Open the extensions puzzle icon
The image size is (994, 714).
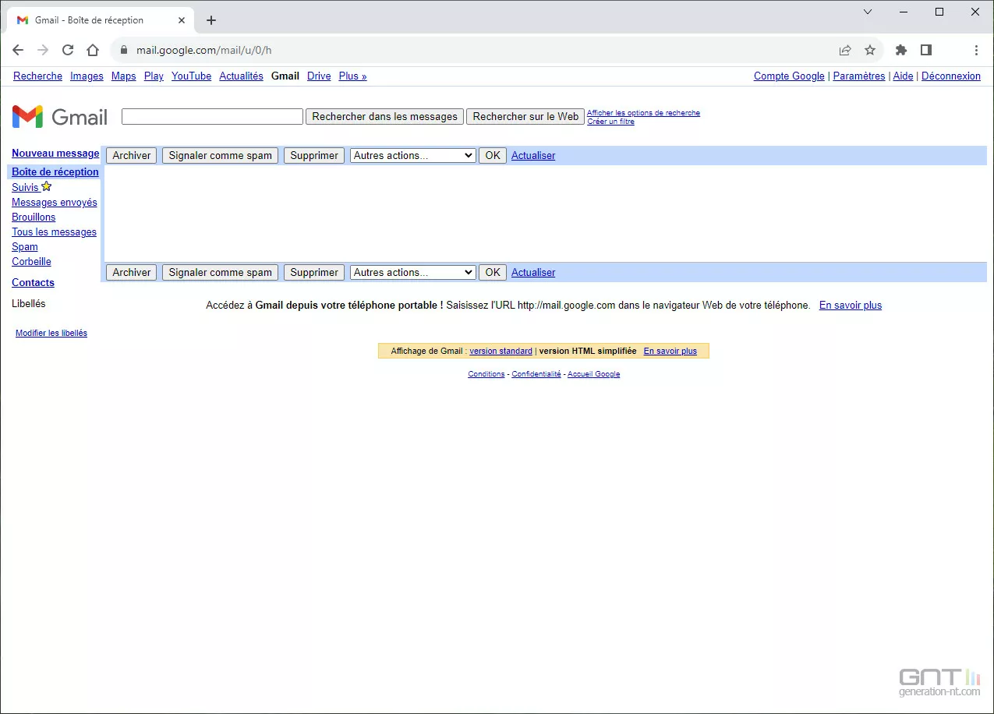(x=901, y=50)
